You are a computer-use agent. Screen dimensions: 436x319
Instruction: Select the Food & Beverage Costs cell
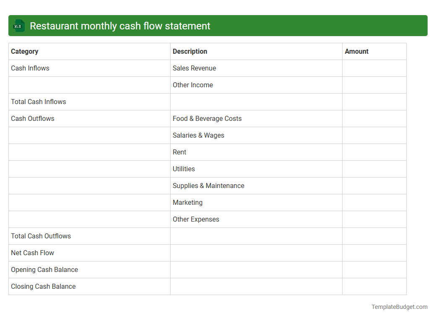207,118
